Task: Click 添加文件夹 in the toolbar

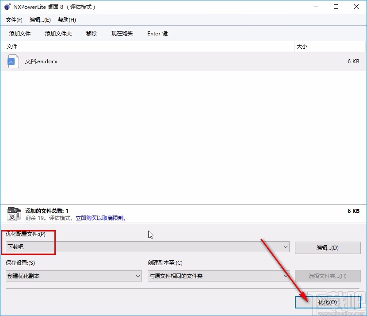Action: [x=58, y=34]
